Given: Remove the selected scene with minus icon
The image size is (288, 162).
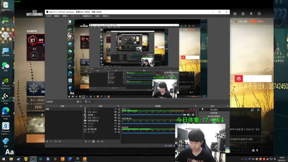Looking at the screenshot, I should pyautogui.click(x=51, y=141).
